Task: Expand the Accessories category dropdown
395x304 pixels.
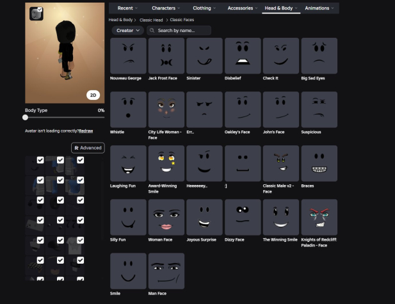Action: pos(241,8)
